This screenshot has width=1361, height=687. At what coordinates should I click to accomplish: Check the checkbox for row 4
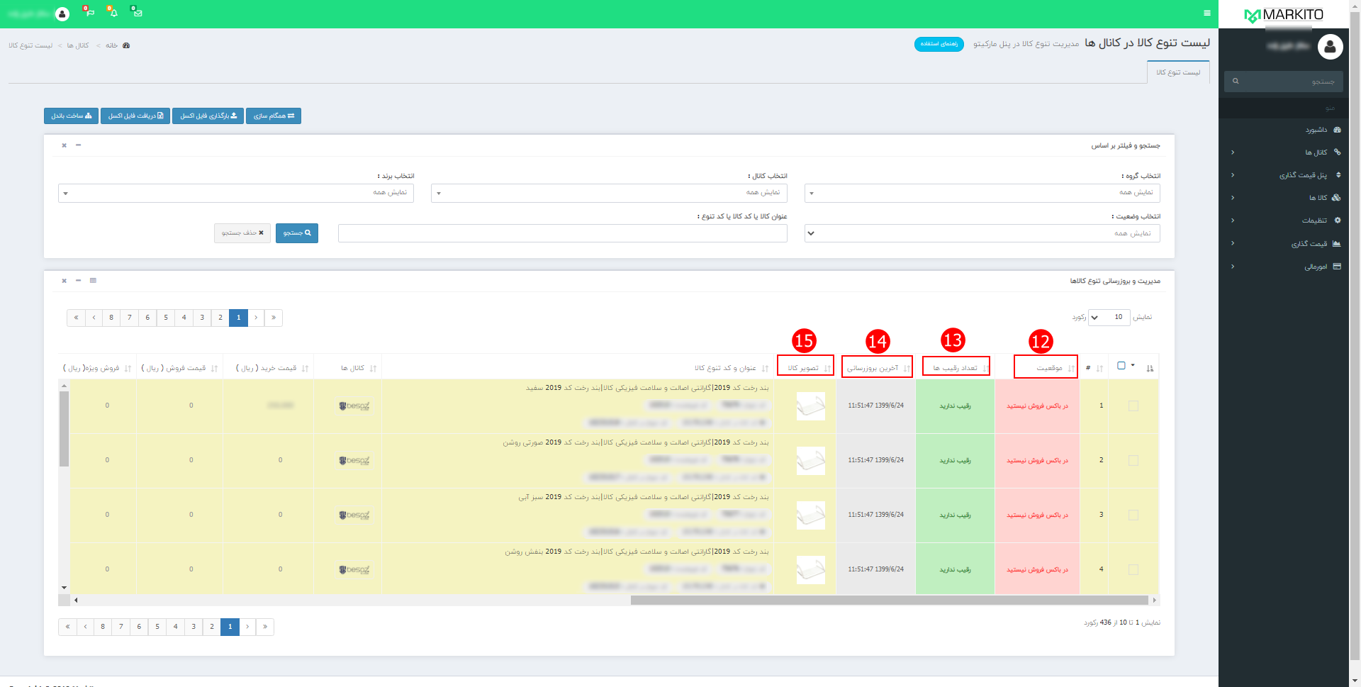coord(1133,570)
